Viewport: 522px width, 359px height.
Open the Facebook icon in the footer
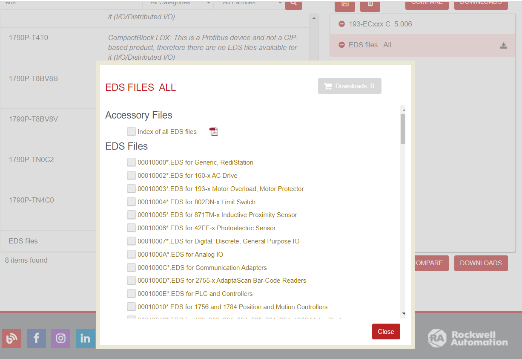tap(36, 338)
